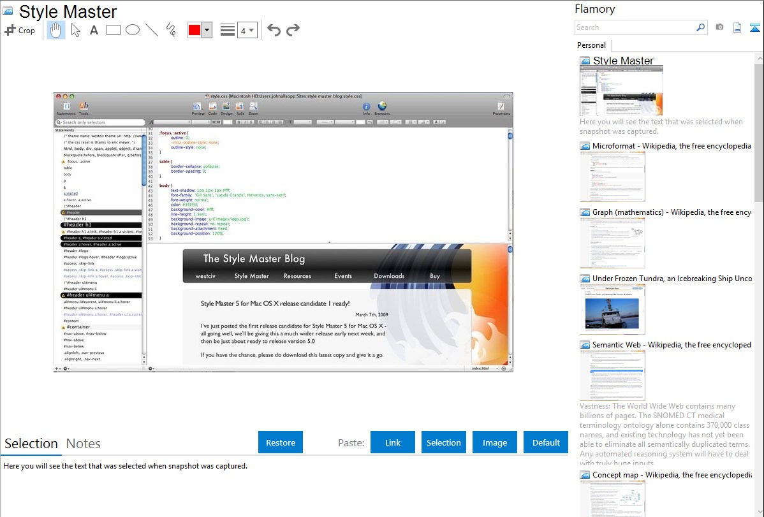Image resolution: width=764 pixels, height=517 pixels.
Task: Open the Style Master entry title in list
Action: pos(623,61)
